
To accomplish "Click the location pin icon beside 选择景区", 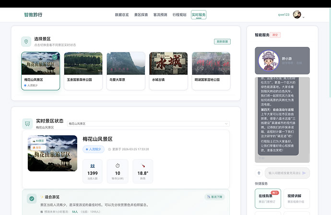I will point(26,41).
